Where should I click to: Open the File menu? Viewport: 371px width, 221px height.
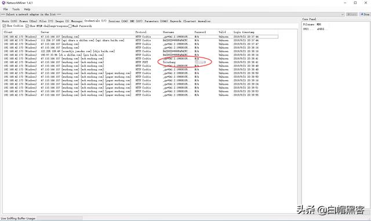click(5, 9)
